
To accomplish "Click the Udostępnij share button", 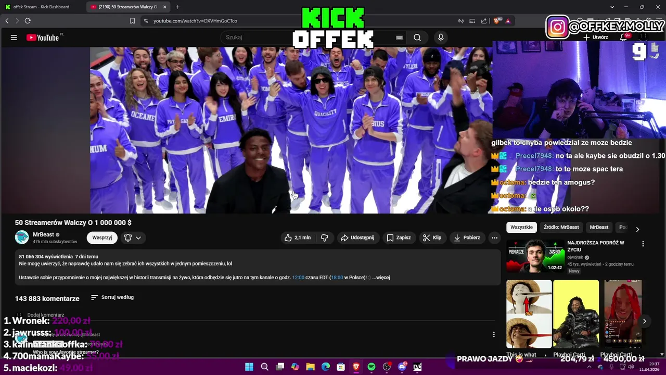I will tap(357, 238).
